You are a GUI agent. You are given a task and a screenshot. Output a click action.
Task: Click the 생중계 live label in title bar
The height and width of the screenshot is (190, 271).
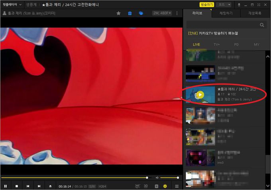coord(31,5)
